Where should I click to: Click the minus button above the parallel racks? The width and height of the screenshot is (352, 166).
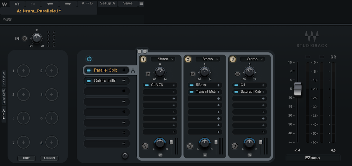[x=139, y=51]
